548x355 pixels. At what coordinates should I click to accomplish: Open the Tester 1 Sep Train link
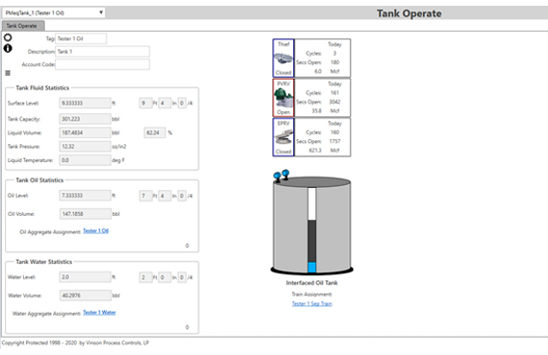(312, 304)
